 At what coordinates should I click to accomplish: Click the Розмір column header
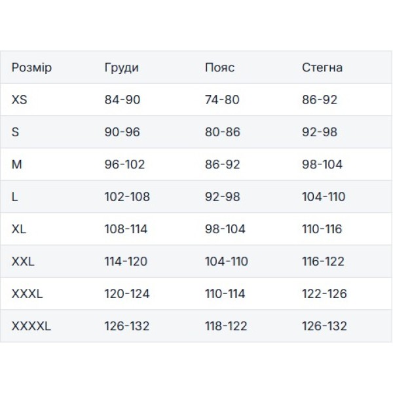click(x=31, y=68)
